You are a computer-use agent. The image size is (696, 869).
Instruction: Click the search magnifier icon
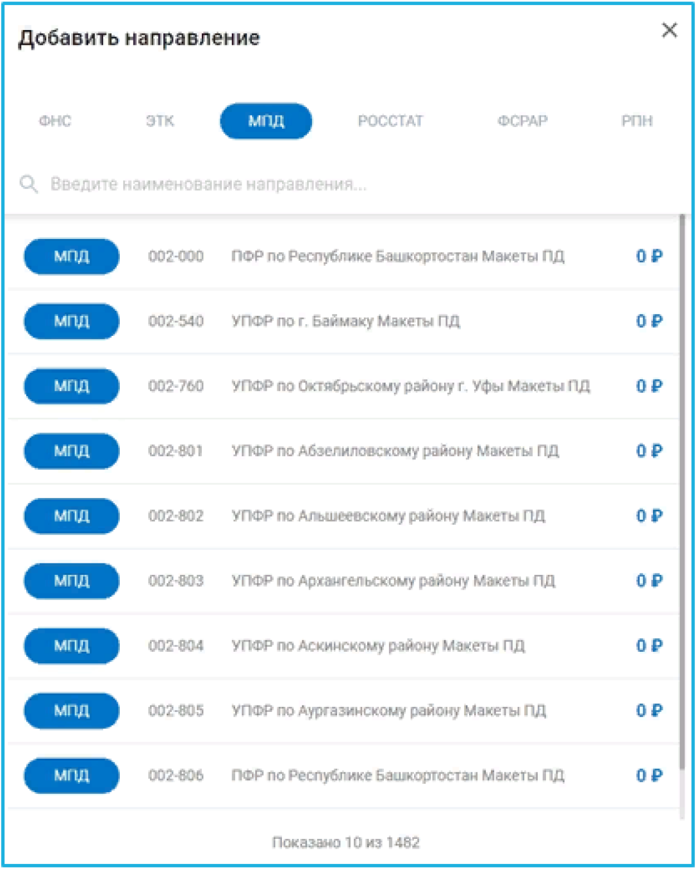(x=28, y=185)
